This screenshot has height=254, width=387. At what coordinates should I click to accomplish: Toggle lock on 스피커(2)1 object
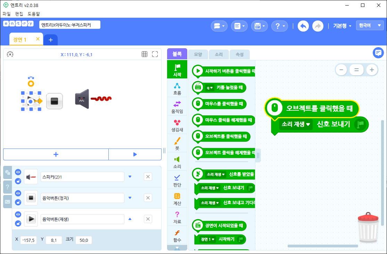tap(18, 181)
